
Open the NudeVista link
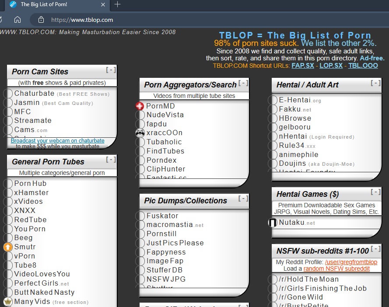[x=165, y=115]
